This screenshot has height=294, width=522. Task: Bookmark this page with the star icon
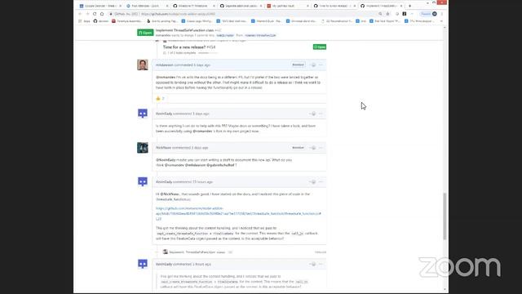click(387, 14)
